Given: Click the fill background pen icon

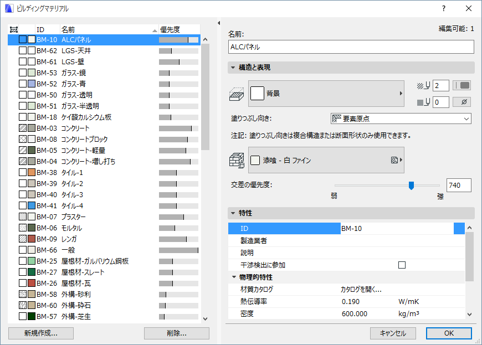Looking at the screenshot, I should [423, 102].
